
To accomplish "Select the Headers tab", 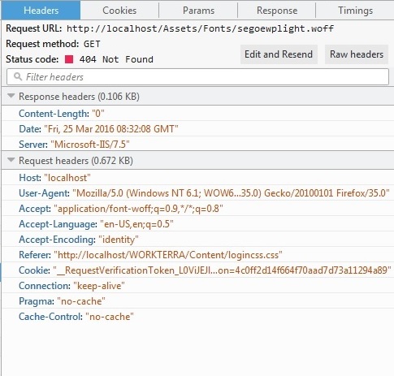I will 41,11.
